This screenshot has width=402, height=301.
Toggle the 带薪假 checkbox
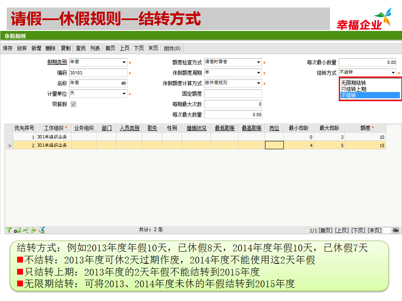pyautogui.click(x=73, y=105)
